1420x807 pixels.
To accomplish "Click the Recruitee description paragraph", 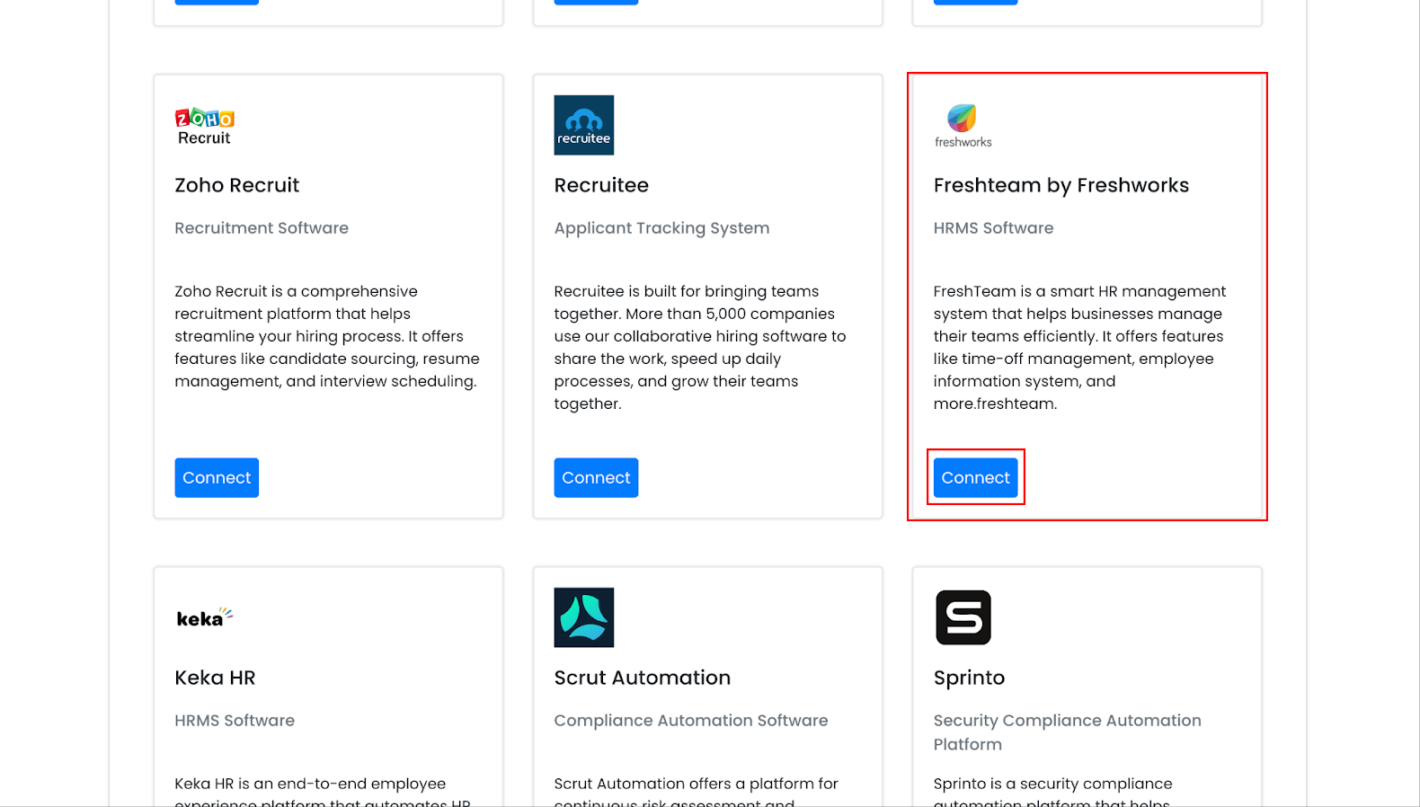I will pyautogui.click(x=700, y=347).
